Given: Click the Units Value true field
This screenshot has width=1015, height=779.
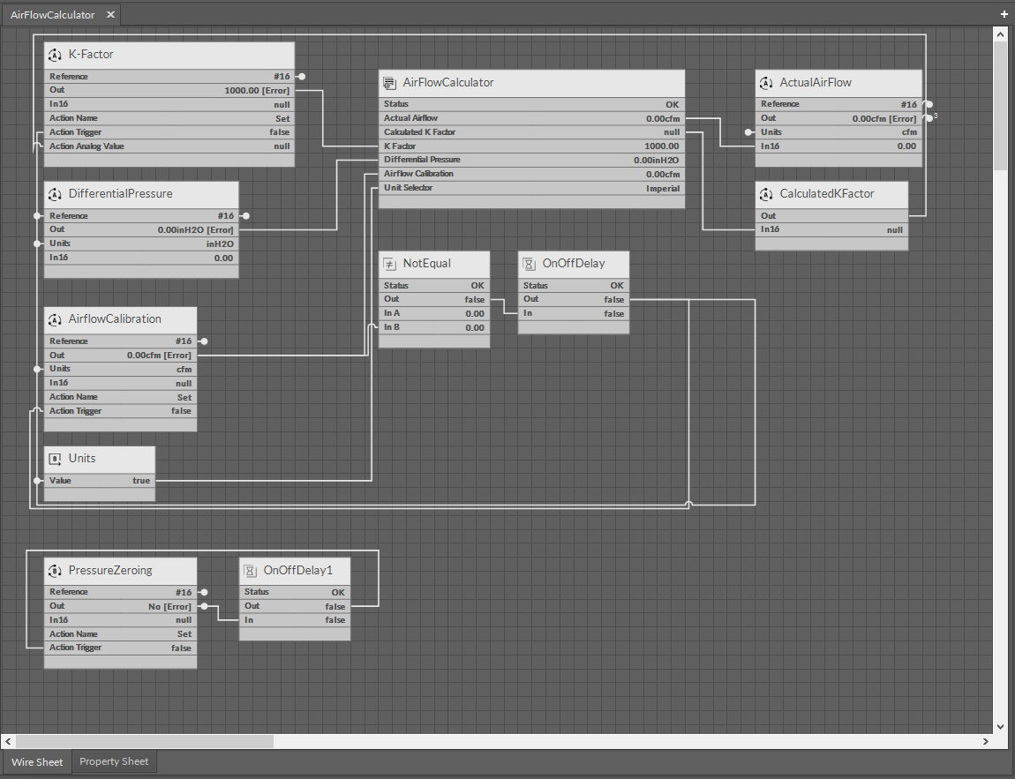Looking at the screenshot, I should 141,481.
